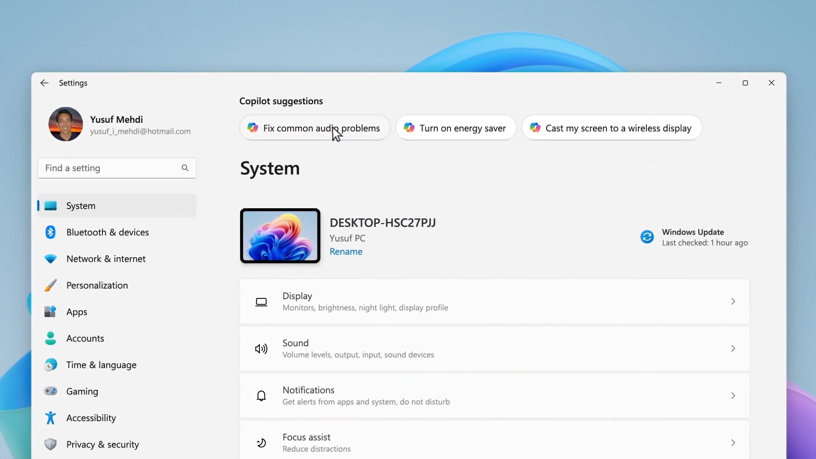Click the Apps icon in sidebar

tap(51, 312)
